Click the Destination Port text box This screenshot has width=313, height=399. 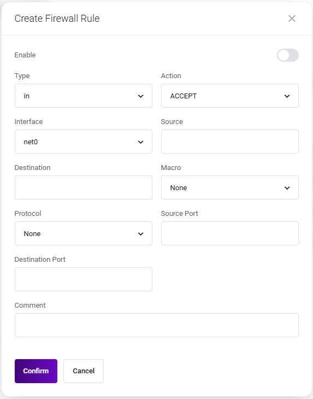click(84, 279)
